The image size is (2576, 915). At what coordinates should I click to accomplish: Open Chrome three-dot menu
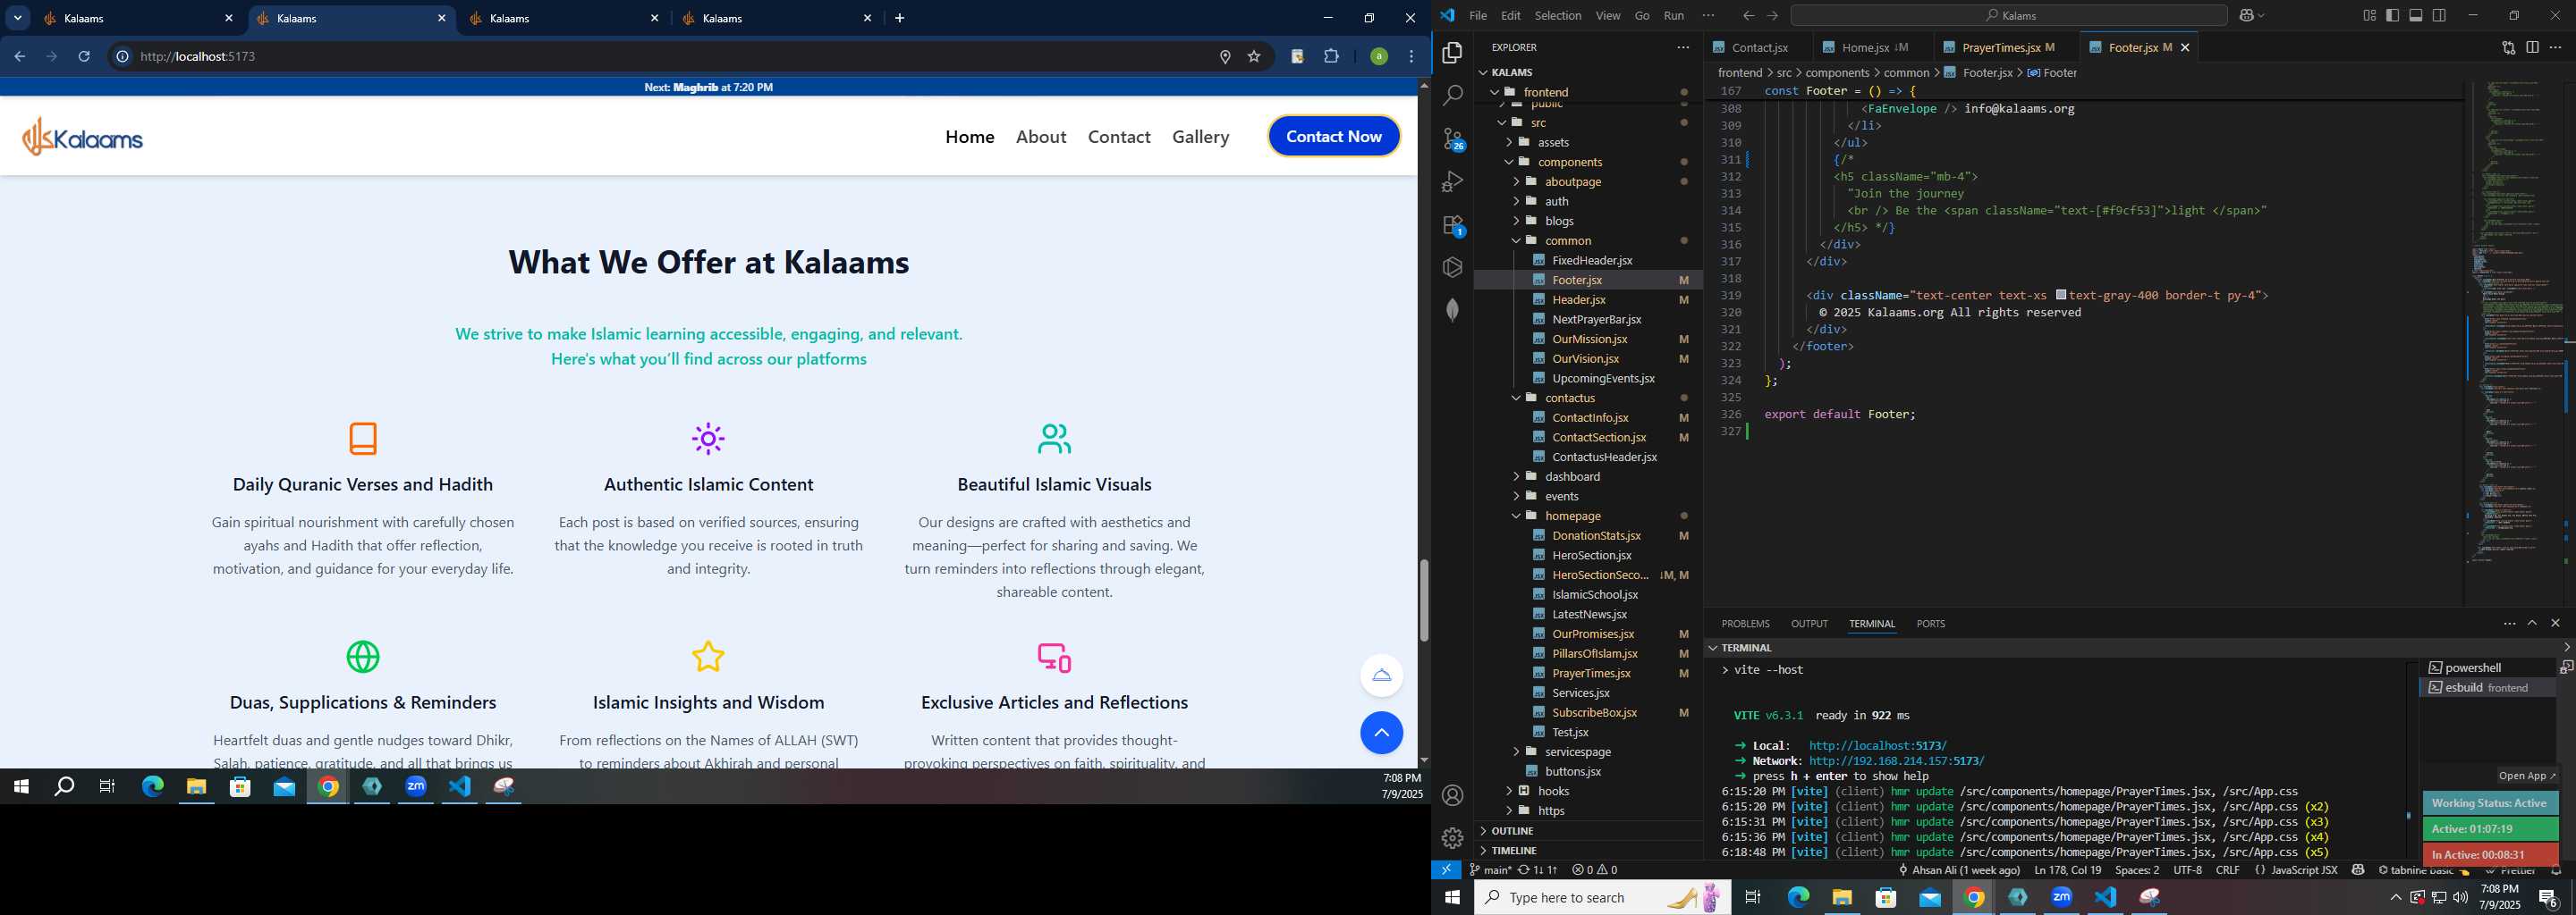coord(1412,56)
